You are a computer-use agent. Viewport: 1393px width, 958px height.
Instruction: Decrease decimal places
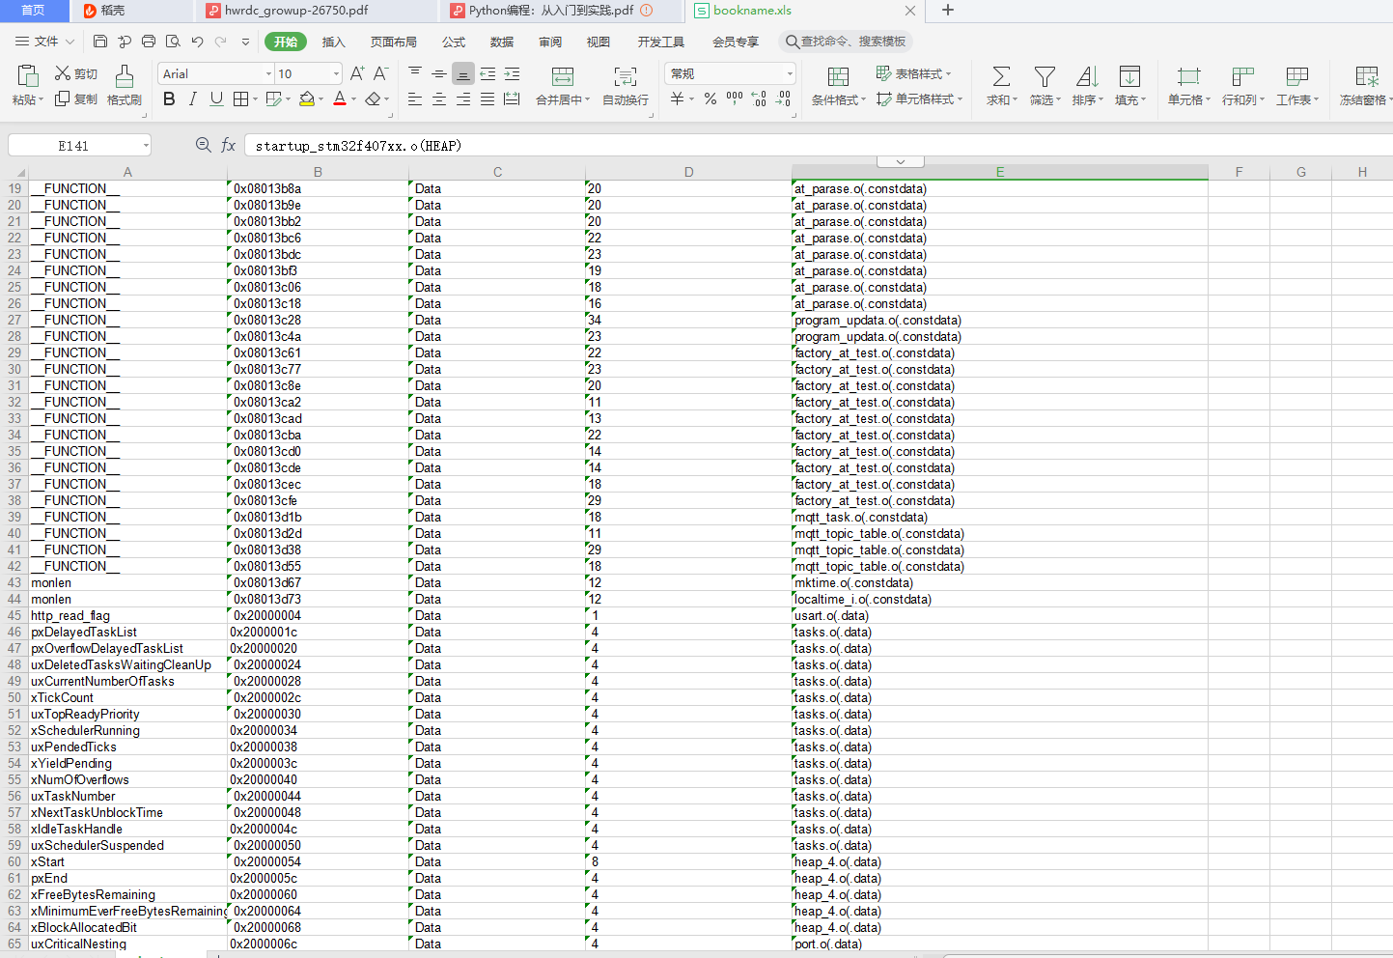(x=783, y=99)
